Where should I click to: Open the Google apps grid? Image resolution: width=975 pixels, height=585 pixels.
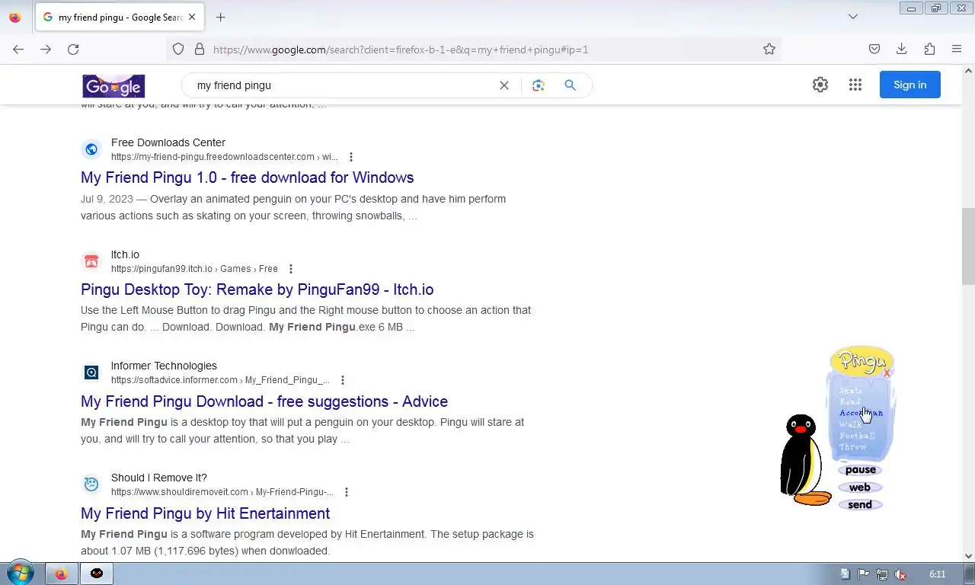[x=855, y=85]
